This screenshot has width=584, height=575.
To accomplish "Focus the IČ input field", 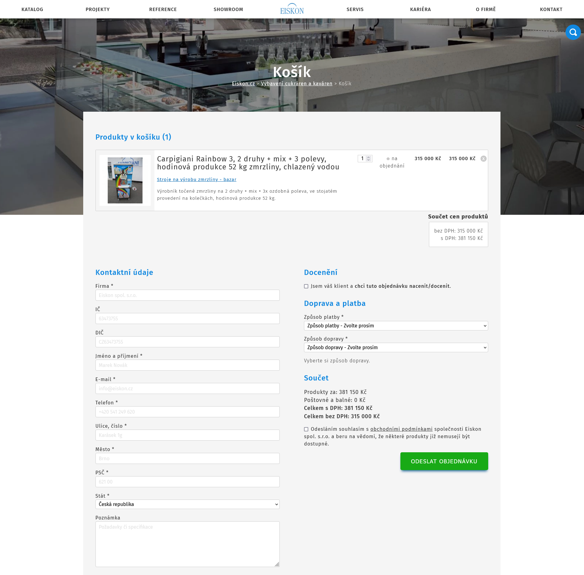I will [x=187, y=318].
